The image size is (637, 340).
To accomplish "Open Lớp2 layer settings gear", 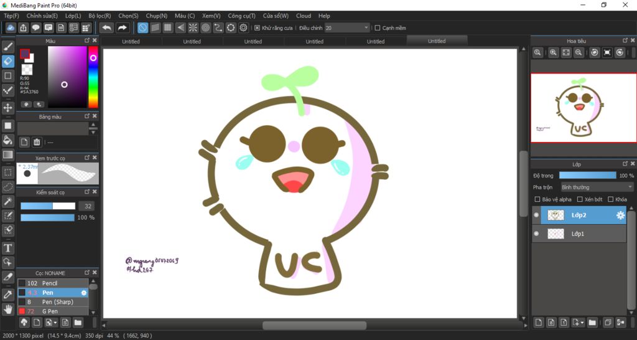I will pyautogui.click(x=620, y=215).
